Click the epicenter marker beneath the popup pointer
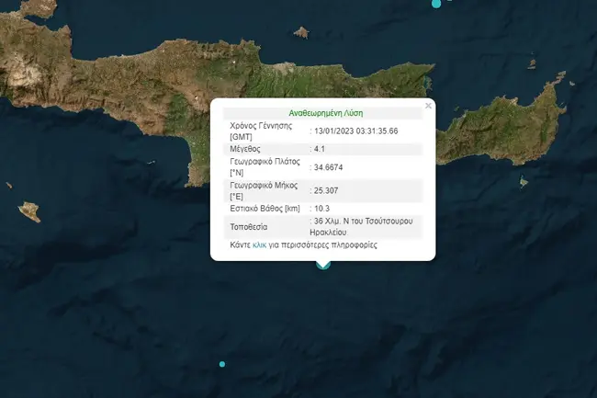This screenshot has height=398, width=597. [x=322, y=265]
